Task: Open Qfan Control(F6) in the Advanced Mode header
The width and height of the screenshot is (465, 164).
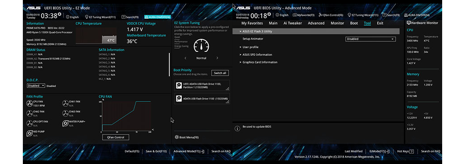Action: (x=331, y=15)
